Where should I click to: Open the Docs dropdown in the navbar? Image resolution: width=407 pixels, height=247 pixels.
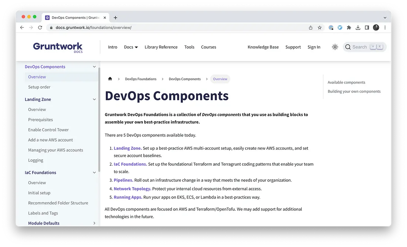[x=131, y=47]
